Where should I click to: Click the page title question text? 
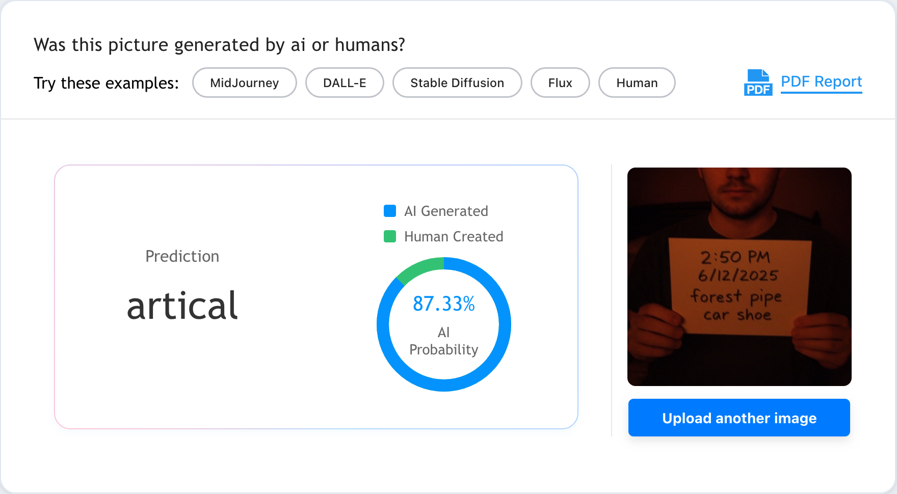click(x=219, y=45)
